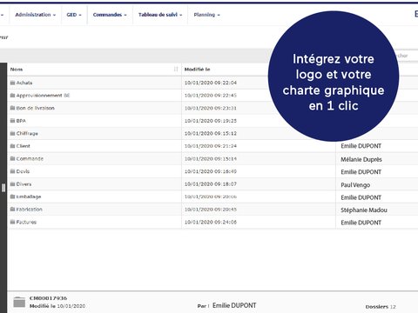418x313 pixels.
Task: Click the Commande folder icon
Action: 12,158
